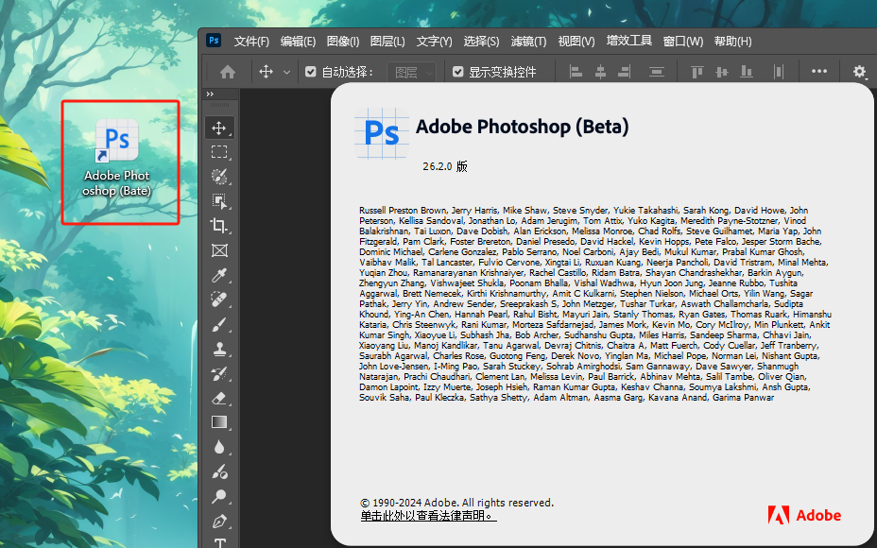Image resolution: width=877 pixels, height=548 pixels.
Task: Select the Clone Stamp tool
Action: click(219, 350)
